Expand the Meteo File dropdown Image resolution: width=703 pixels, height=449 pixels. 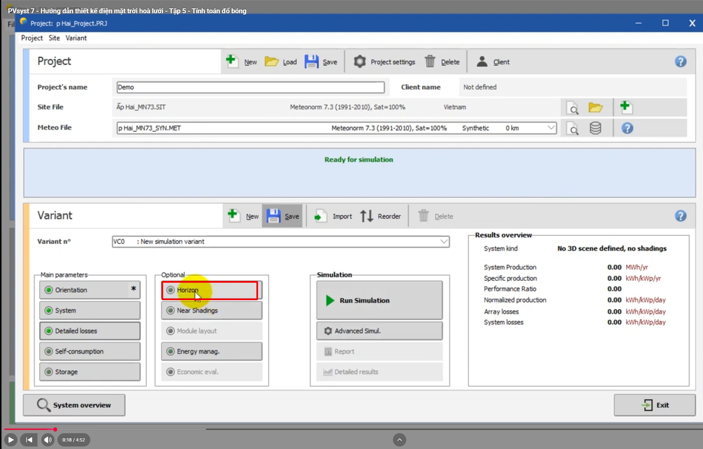click(551, 128)
